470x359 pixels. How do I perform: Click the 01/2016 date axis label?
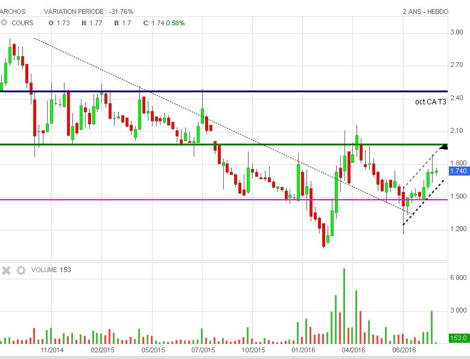pos(303,350)
